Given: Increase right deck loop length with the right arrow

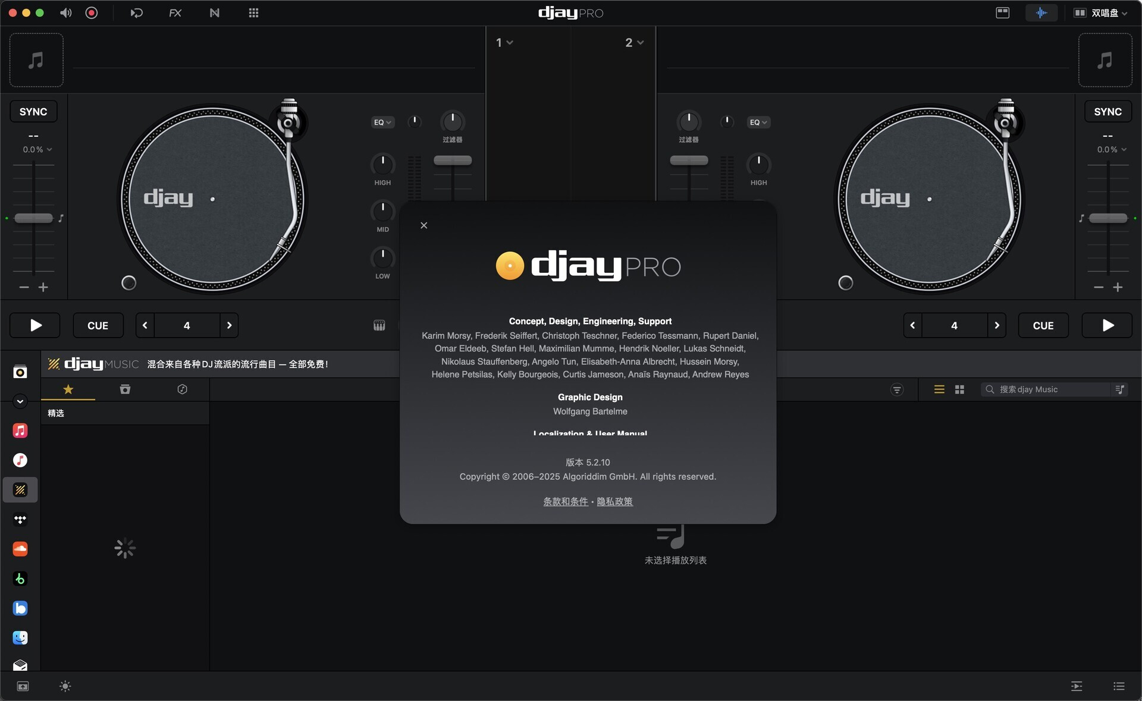Looking at the screenshot, I should pyautogui.click(x=997, y=325).
